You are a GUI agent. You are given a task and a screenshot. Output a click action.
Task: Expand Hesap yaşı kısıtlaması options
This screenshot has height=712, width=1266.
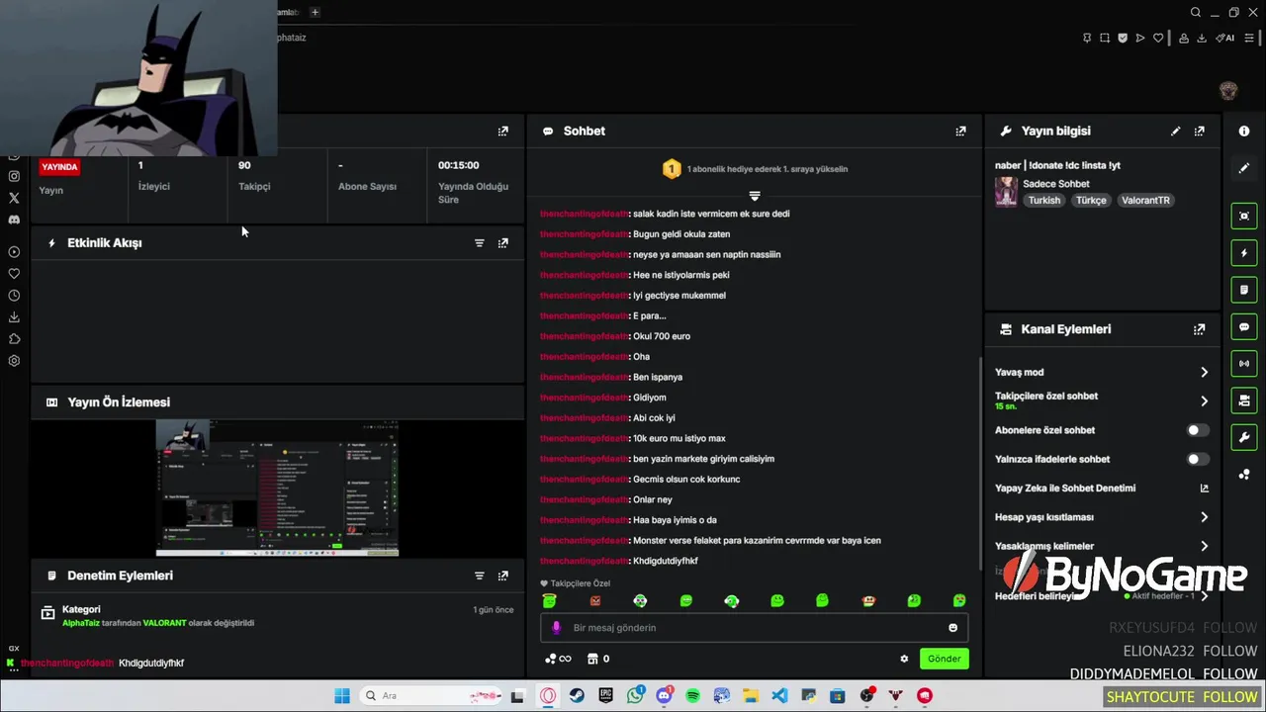point(1204,517)
